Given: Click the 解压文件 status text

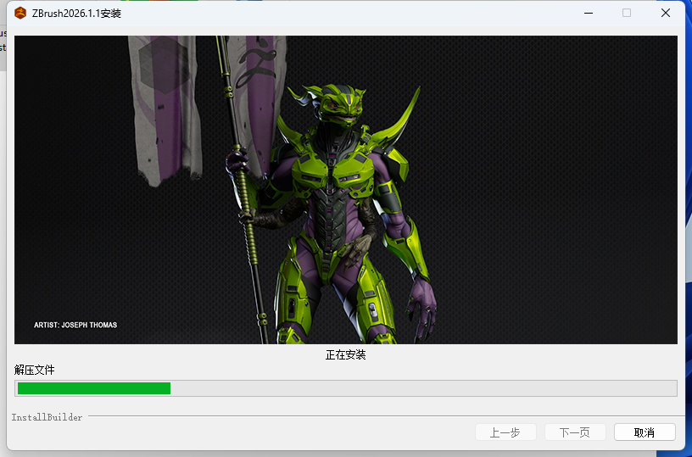Looking at the screenshot, I should click(x=35, y=370).
